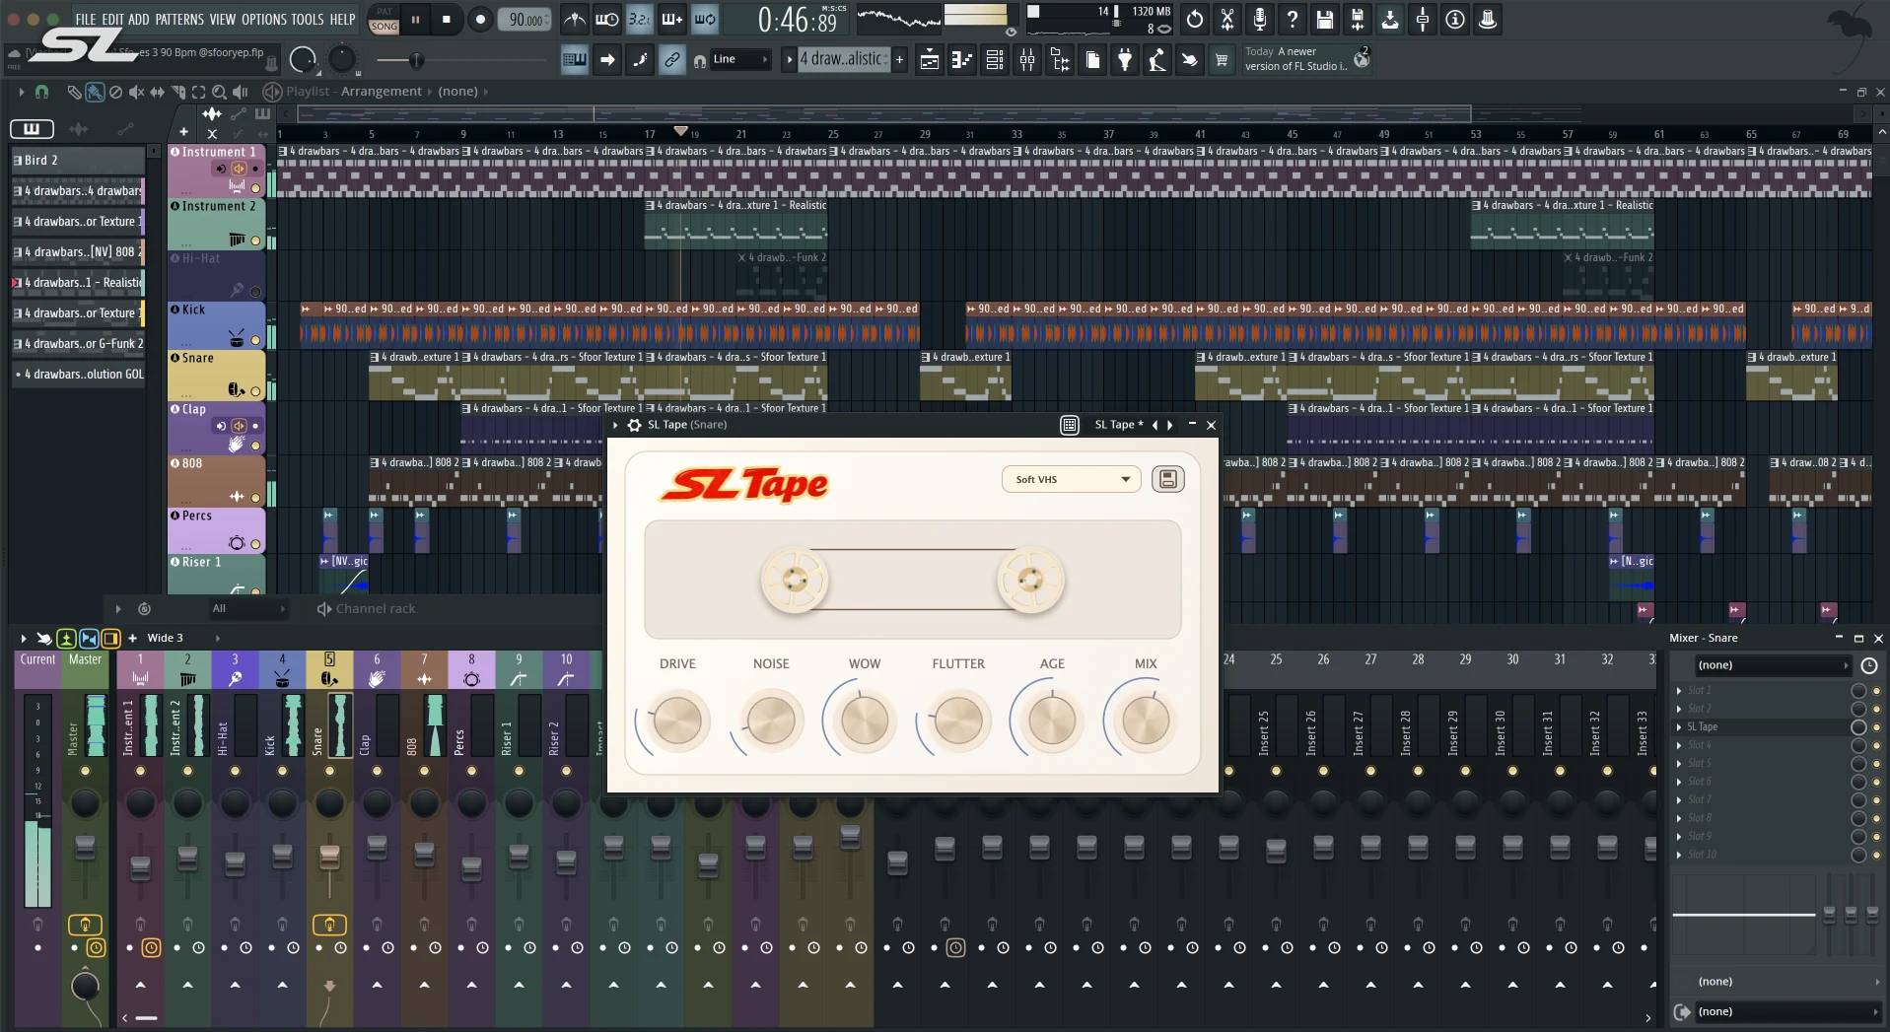1890x1032 pixels.
Task: Toggle the 3.2.1 countdown before recording
Action: (639, 19)
